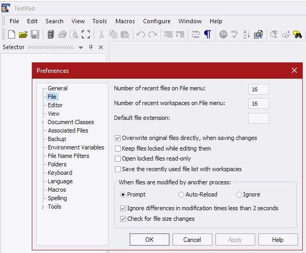This screenshot has height=253, width=306.
Task: Select Environment Variables in preferences tree
Action: click(76, 147)
